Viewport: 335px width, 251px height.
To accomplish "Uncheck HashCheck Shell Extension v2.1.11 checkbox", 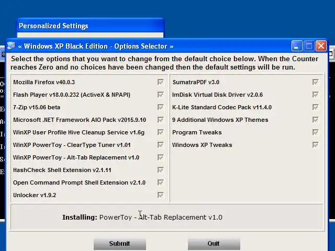I will point(161,170).
